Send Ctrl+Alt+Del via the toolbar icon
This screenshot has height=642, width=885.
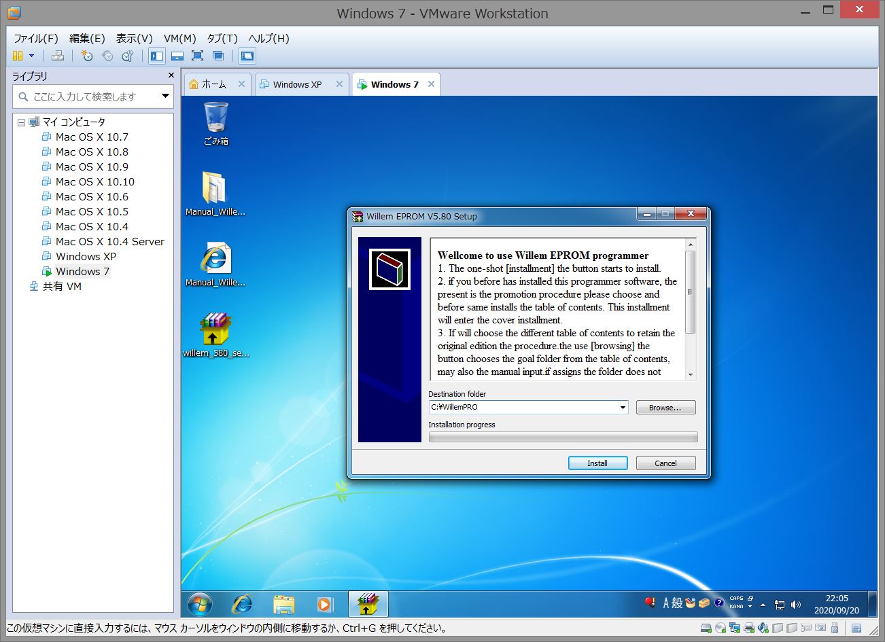pos(58,56)
